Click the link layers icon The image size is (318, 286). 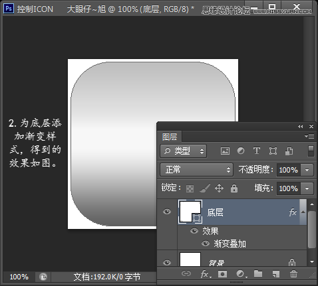[x=186, y=274]
